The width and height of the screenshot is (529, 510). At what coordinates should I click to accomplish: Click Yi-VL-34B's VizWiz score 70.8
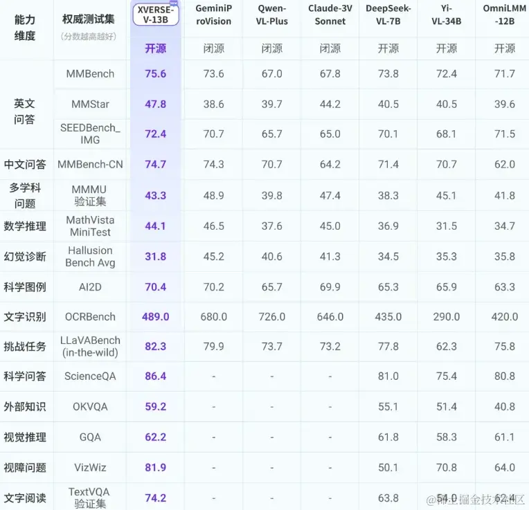(x=447, y=468)
